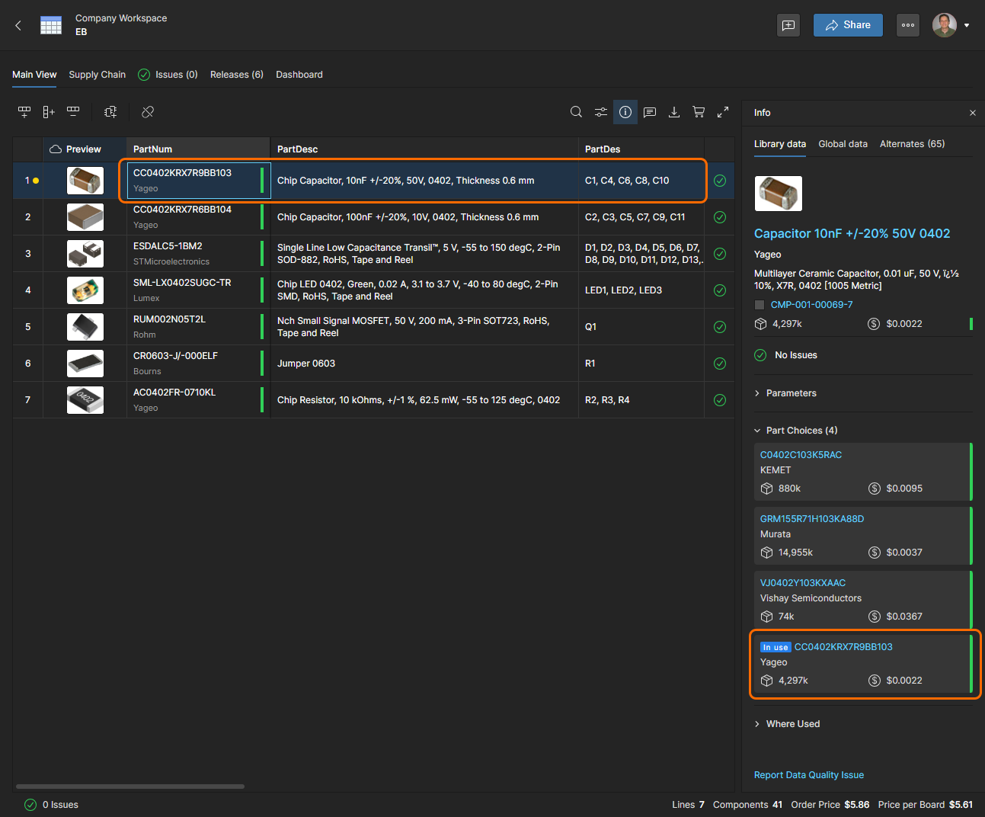
Task: Open Report Data Quality Issue link
Action: [x=808, y=775]
